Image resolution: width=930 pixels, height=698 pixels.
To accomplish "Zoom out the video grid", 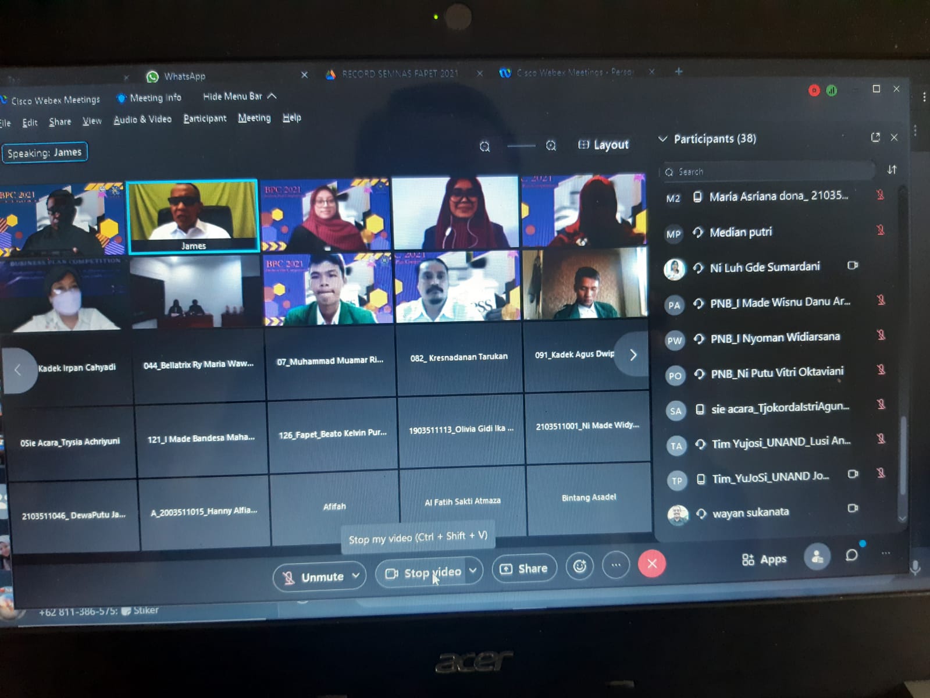I will pos(484,147).
